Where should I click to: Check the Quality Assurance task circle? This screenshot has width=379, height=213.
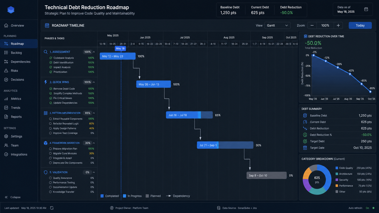pyautogui.click(x=51, y=178)
